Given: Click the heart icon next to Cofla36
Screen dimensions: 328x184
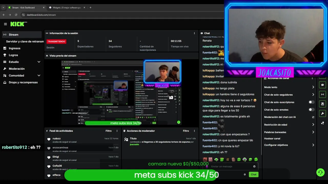Looking at the screenshot, I should [x=49, y=167].
